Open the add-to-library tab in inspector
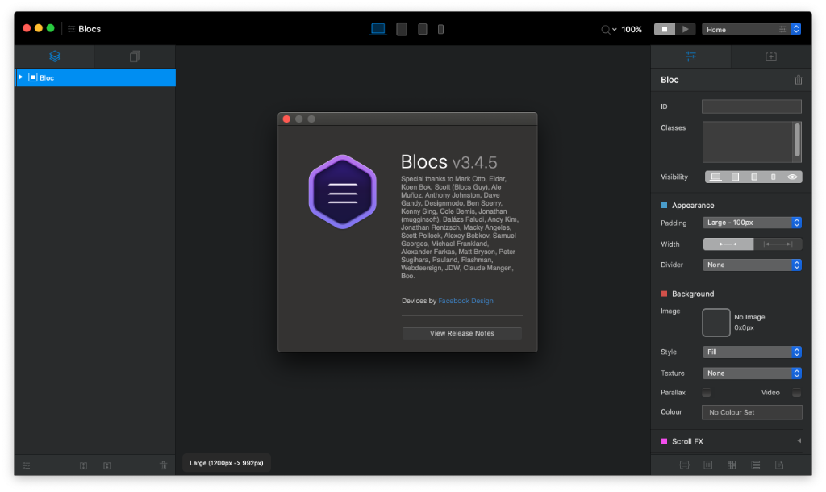Viewport: 826px width, 492px height. pos(771,56)
